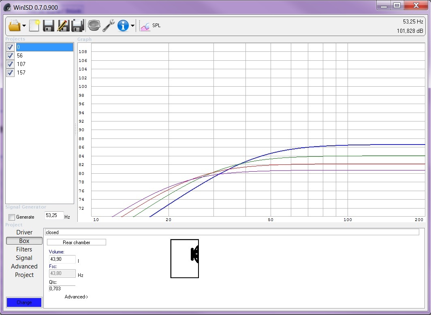Enable the Generate signal checkbox
Screen dimensions: 431x315
11,217
